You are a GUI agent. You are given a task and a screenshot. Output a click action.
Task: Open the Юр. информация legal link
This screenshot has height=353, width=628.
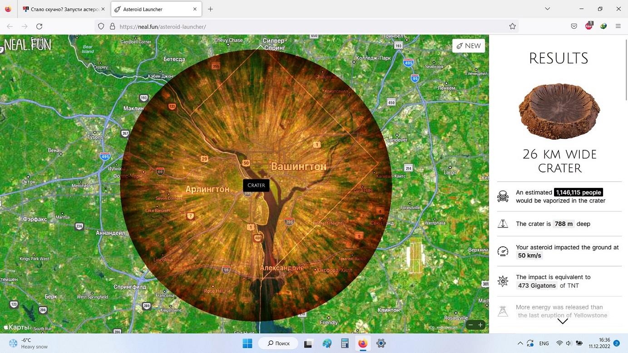pos(443,327)
